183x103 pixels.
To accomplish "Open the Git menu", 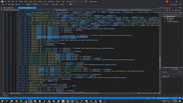I will point(17,1).
